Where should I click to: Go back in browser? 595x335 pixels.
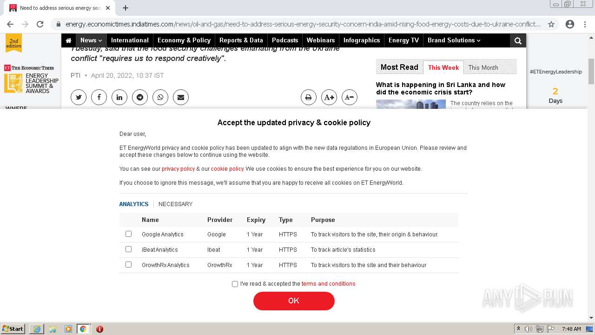click(10, 24)
